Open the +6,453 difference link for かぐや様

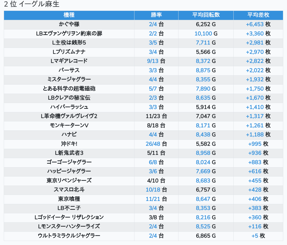[255, 24]
